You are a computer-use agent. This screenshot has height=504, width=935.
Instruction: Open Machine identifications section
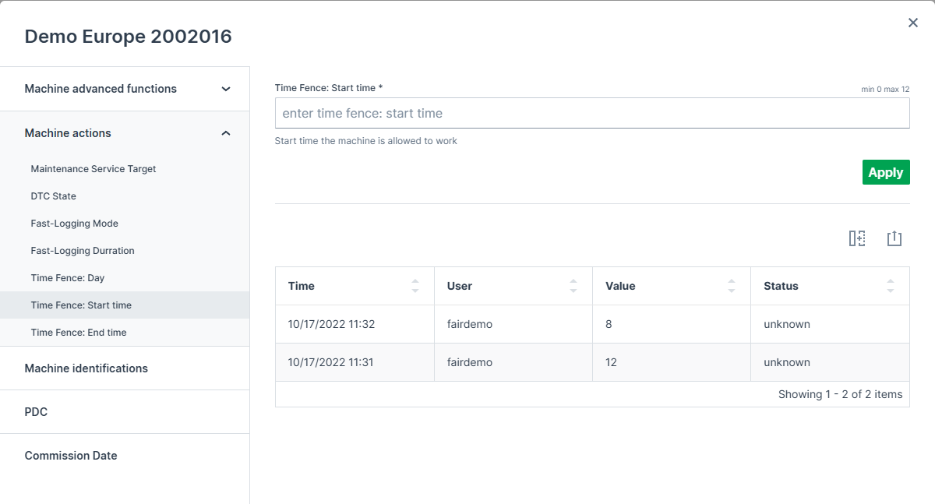(86, 368)
